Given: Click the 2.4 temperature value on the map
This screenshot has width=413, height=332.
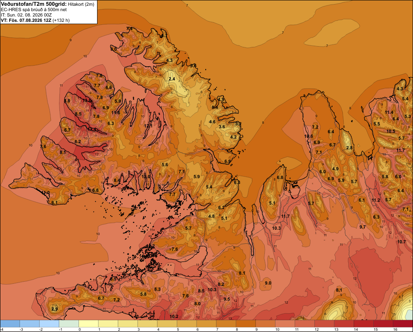Looking at the screenshot, I should click(172, 79).
